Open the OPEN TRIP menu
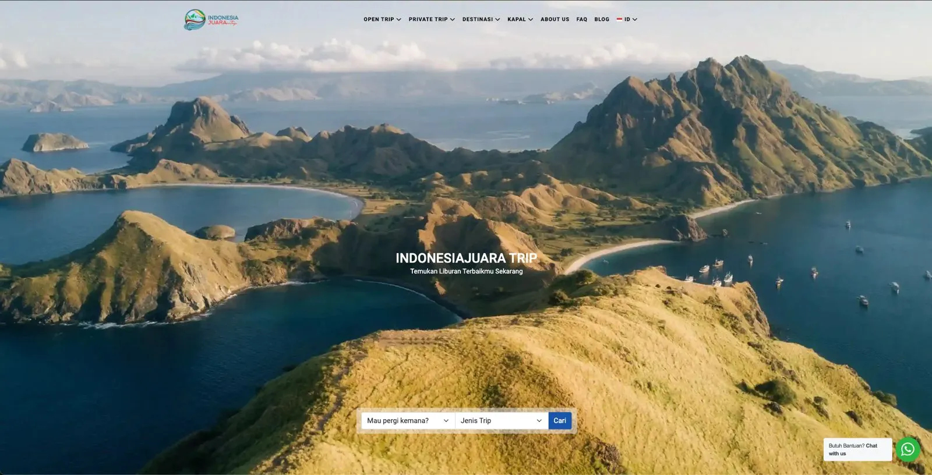This screenshot has width=932, height=475. pos(382,19)
